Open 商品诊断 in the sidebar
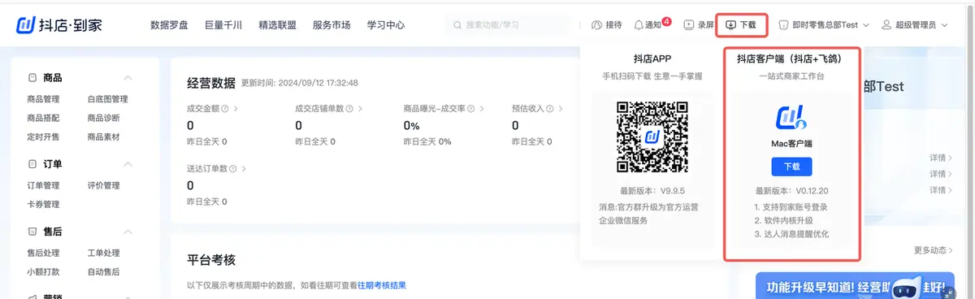This screenshot has width=975, height=299. point(103,118)
